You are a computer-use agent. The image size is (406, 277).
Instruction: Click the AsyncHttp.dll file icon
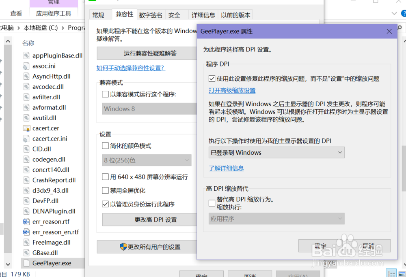tap(26, 76)
